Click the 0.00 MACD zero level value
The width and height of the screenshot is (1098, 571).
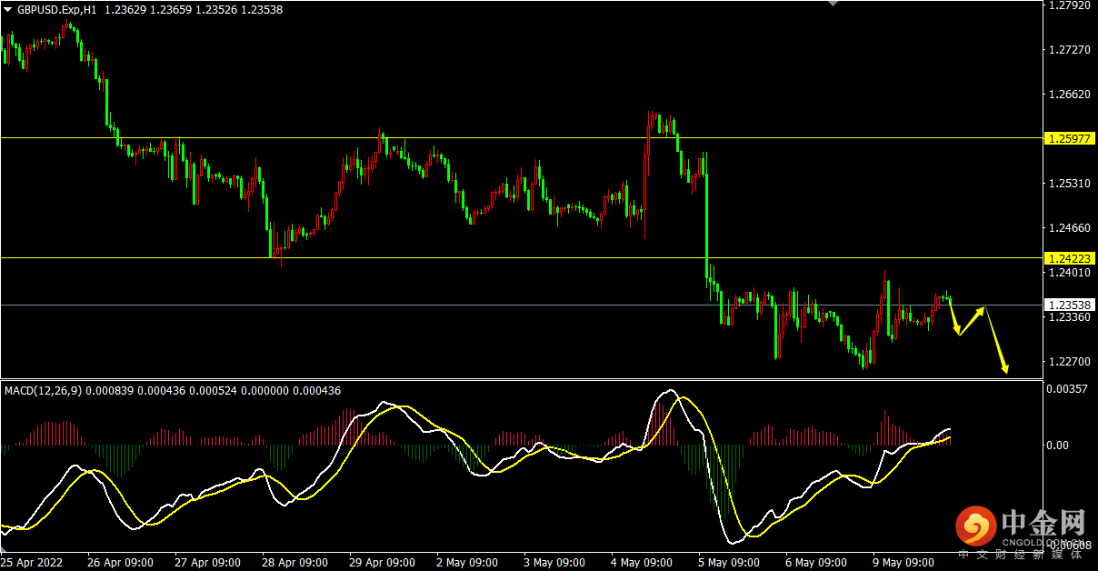tap(1057, 445)
